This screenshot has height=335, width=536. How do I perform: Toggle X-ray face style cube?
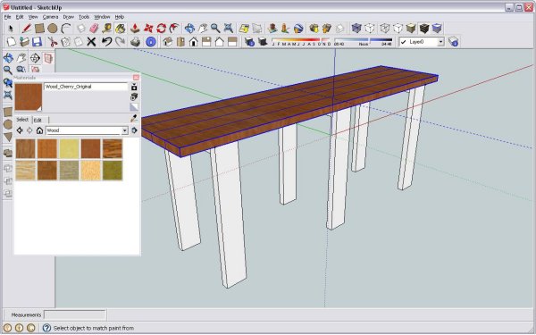[x=356, y=29]
